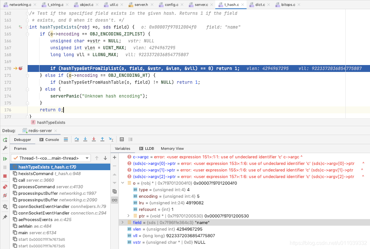Viewport: 370px width, 249px height.
Task: Step into the function call
Action: tap(85, 140)
